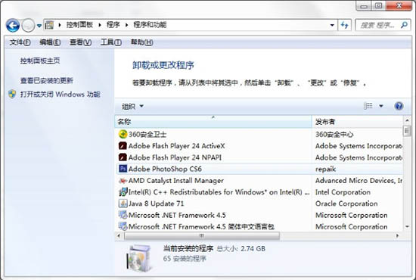Click the search magnifier icon

pos(404,25)
